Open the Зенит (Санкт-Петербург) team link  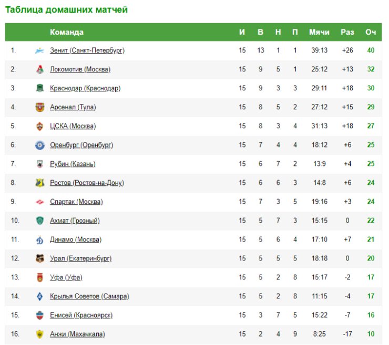87,50
